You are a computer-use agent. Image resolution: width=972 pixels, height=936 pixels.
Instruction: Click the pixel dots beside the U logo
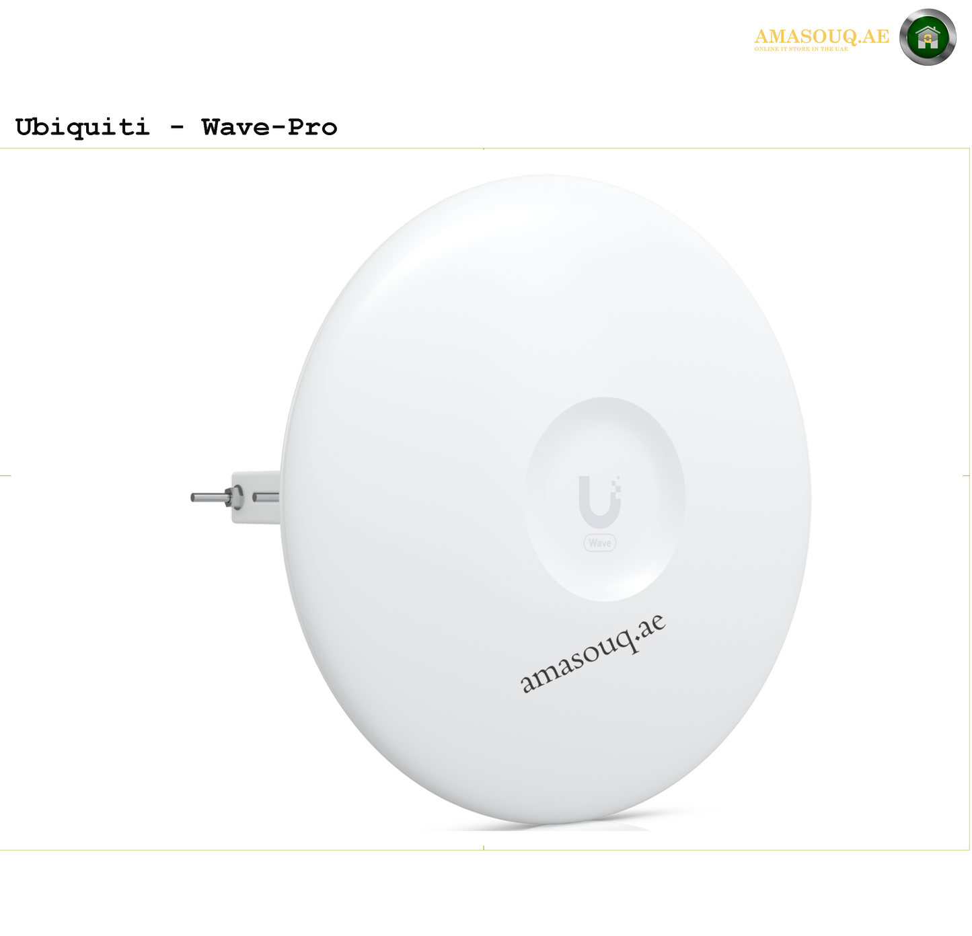coord(615,485)
